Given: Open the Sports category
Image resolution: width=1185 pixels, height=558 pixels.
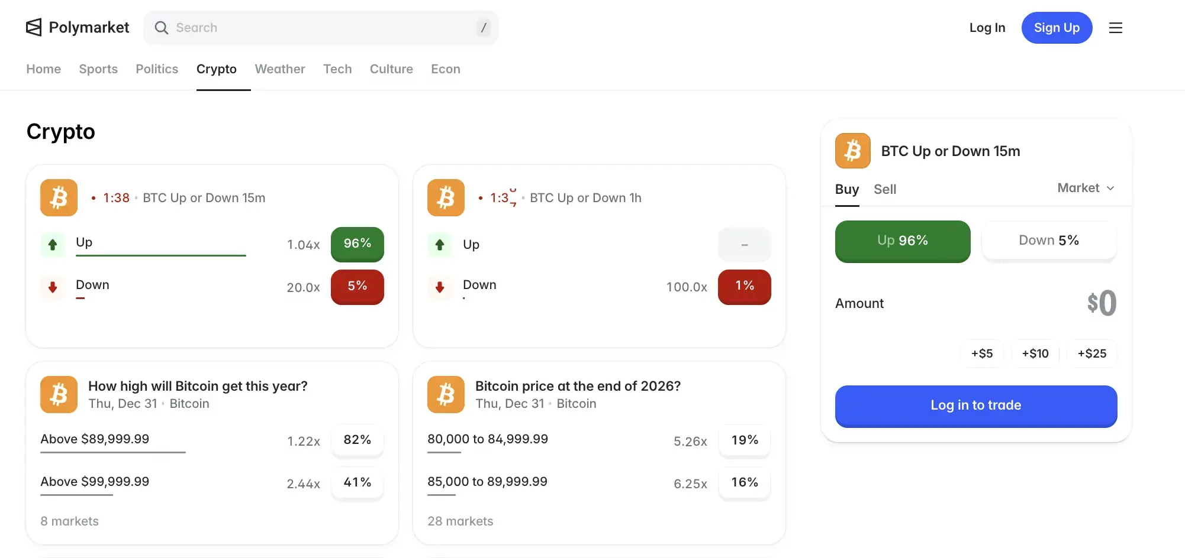Looking at the screenshot, I should click(98, 69).
